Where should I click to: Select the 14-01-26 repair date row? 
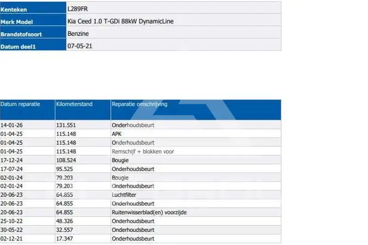tap(140, 125)
